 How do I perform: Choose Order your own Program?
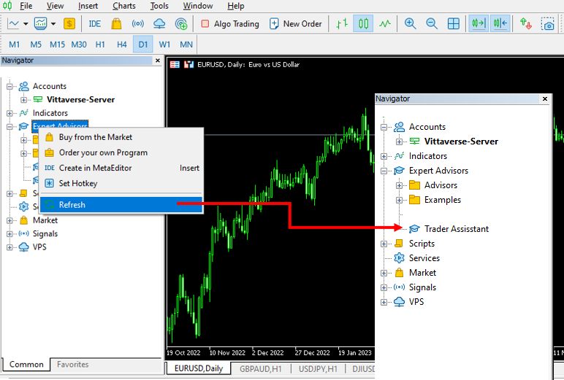121,152
